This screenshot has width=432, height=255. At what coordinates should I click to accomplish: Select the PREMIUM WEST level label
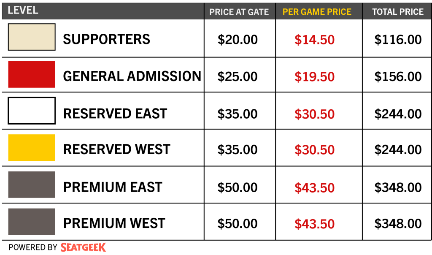114,223
